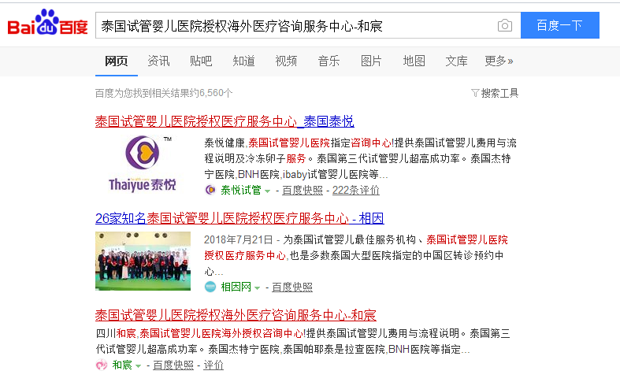Open 百度快照 for 泰悦试管 result
This screenshot has width=620, height=382.
tap(303, 190)
